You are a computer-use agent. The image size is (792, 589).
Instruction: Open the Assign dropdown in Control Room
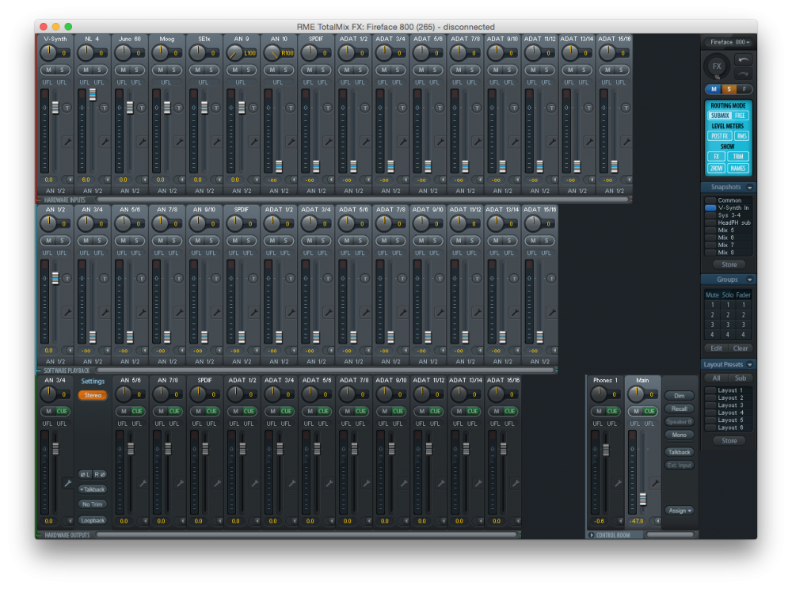[679, 511]
